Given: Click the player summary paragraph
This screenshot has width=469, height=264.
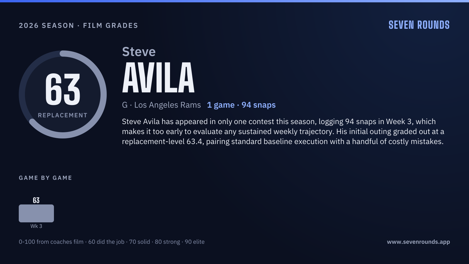Looking at the screenshot, I should click(x=283, y=131).
